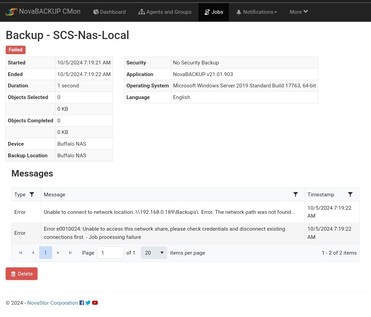
Task: Open the NovaStor Facebook page icon
Action: pos(82,303)
